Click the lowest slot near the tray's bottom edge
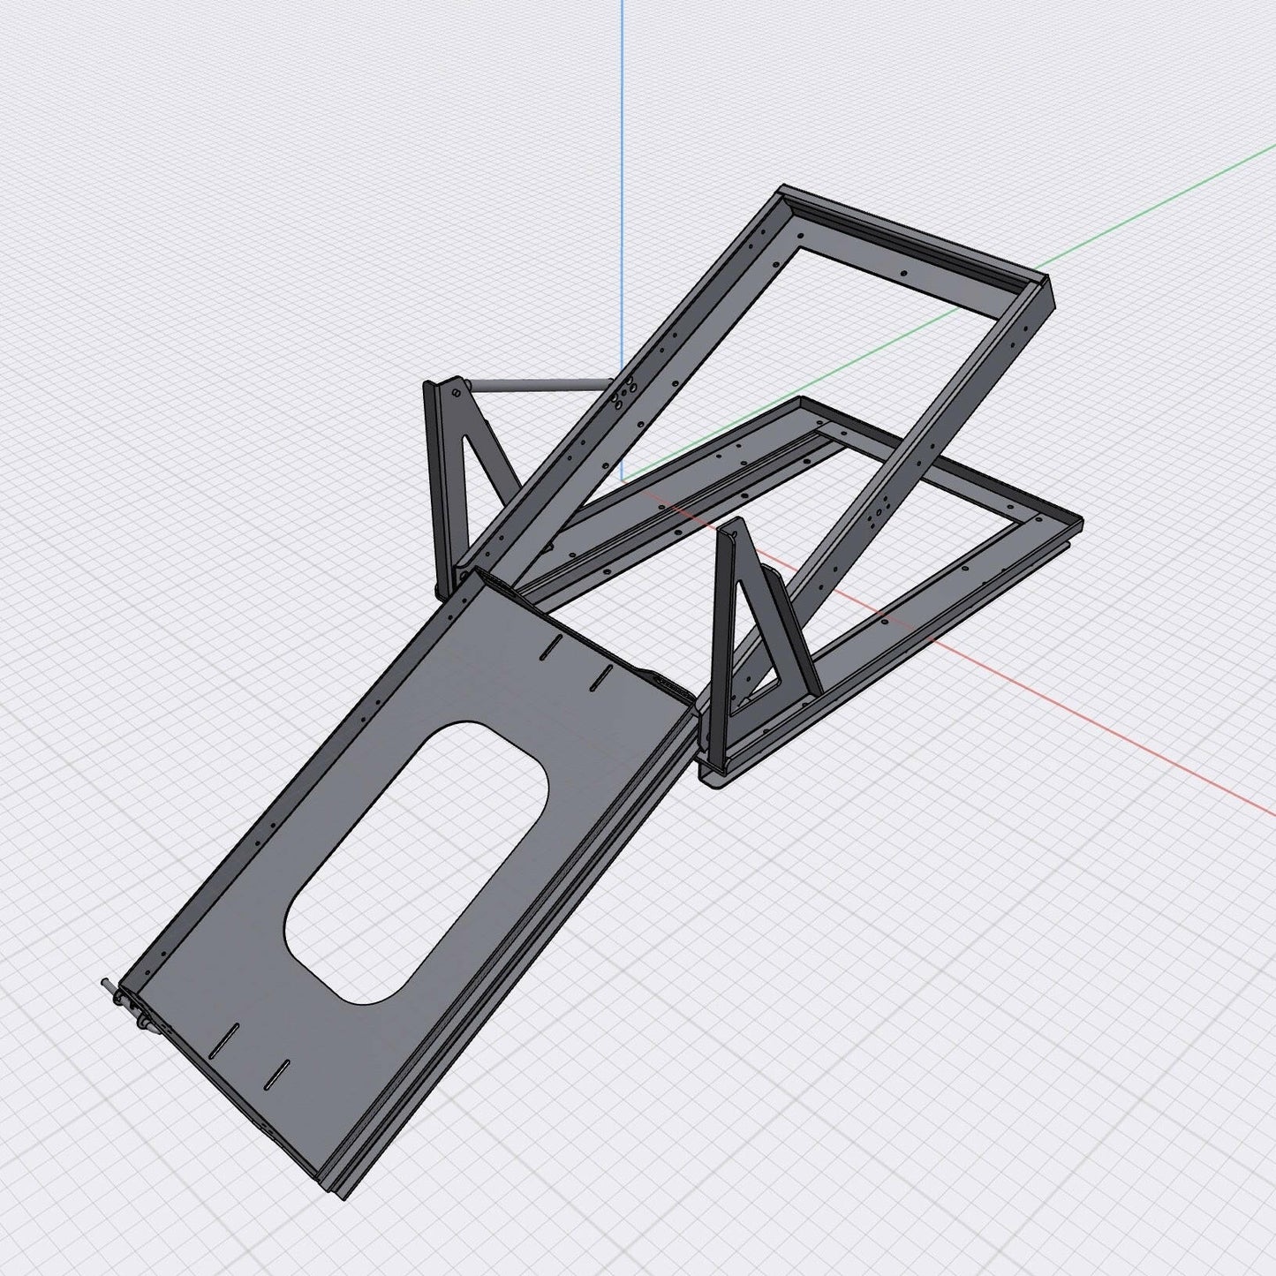The height and width of the screenshot is (1276, 1276). coord(278,1073)
